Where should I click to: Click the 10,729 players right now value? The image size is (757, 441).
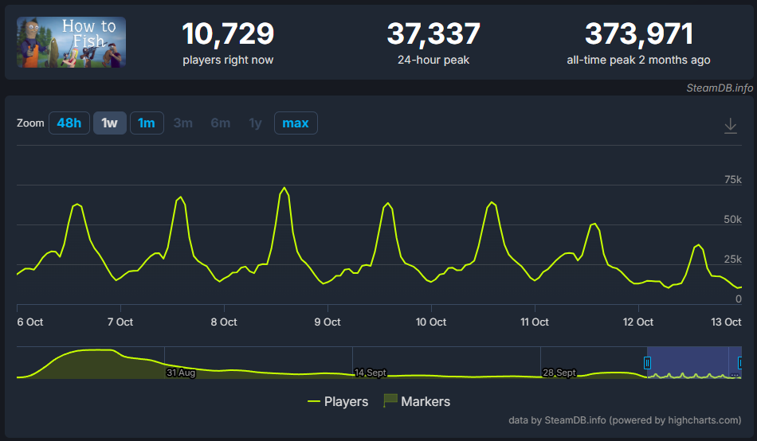click(x=228, y=33)
